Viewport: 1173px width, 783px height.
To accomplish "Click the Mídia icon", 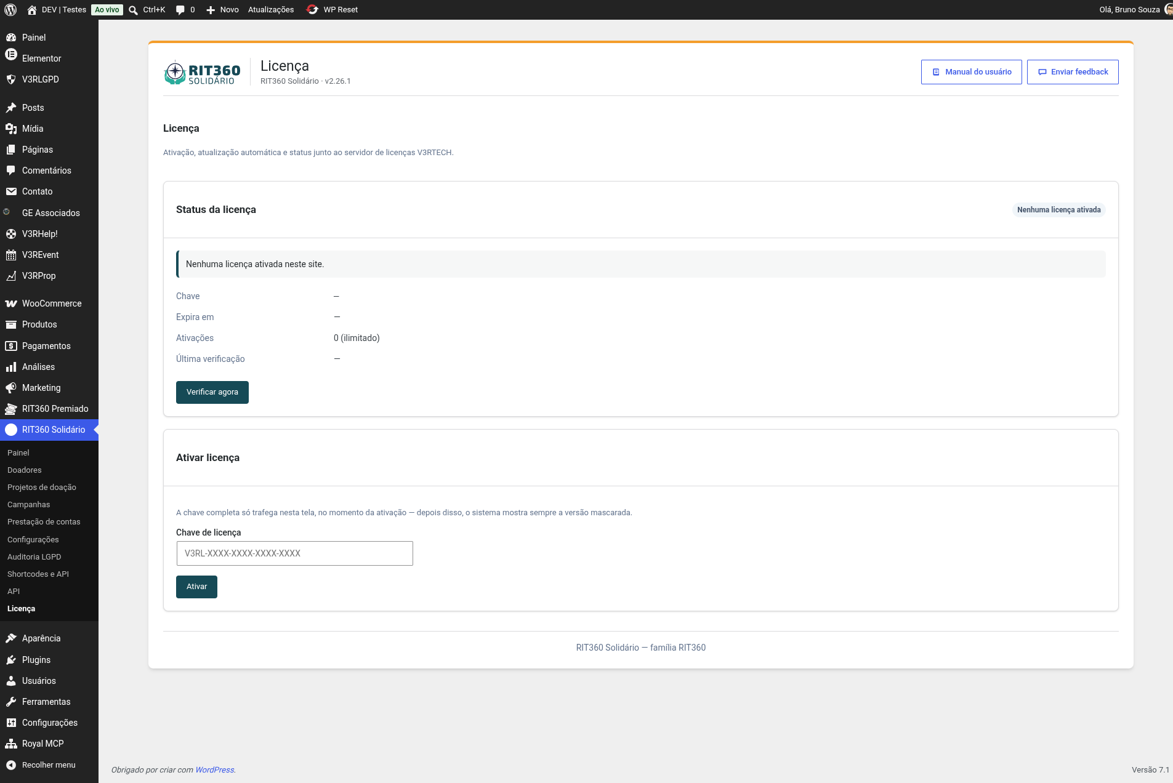I will (11, 129).
